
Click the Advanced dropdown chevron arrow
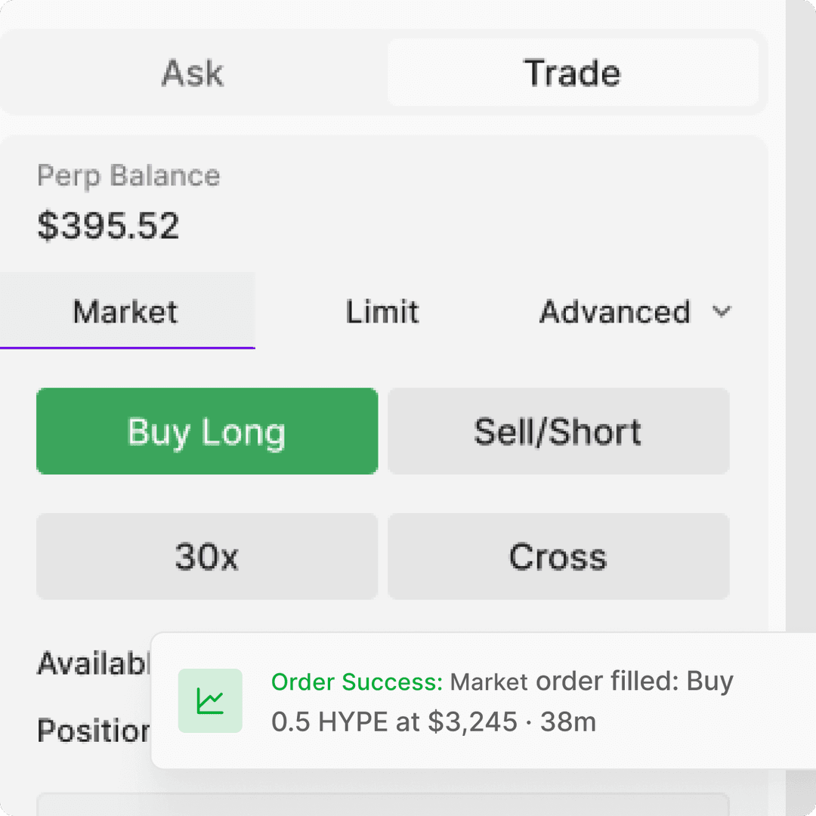coord(723,311)
